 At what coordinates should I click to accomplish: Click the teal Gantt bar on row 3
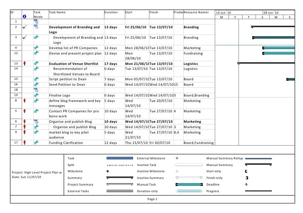(273, 38)
